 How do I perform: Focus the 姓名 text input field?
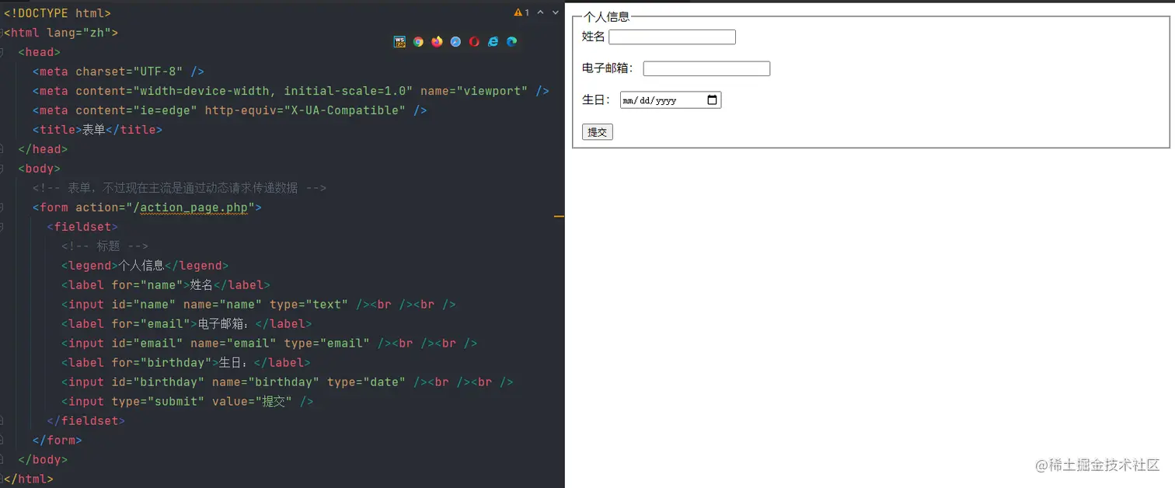(672, 37)
